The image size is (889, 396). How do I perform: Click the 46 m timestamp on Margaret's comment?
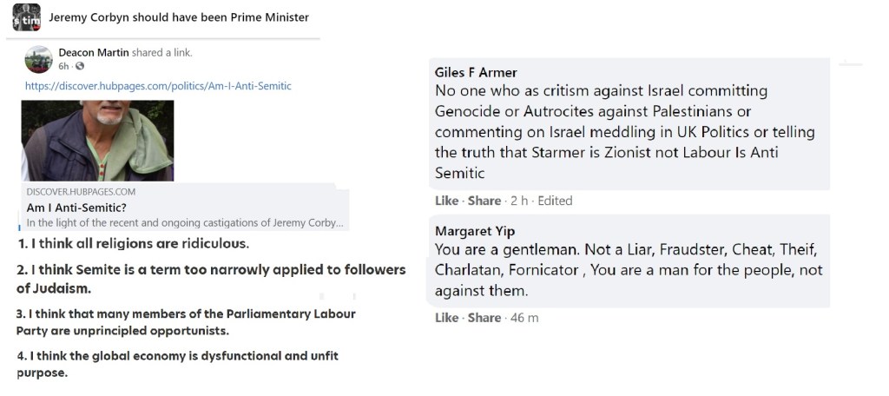[x=524, y=318]
